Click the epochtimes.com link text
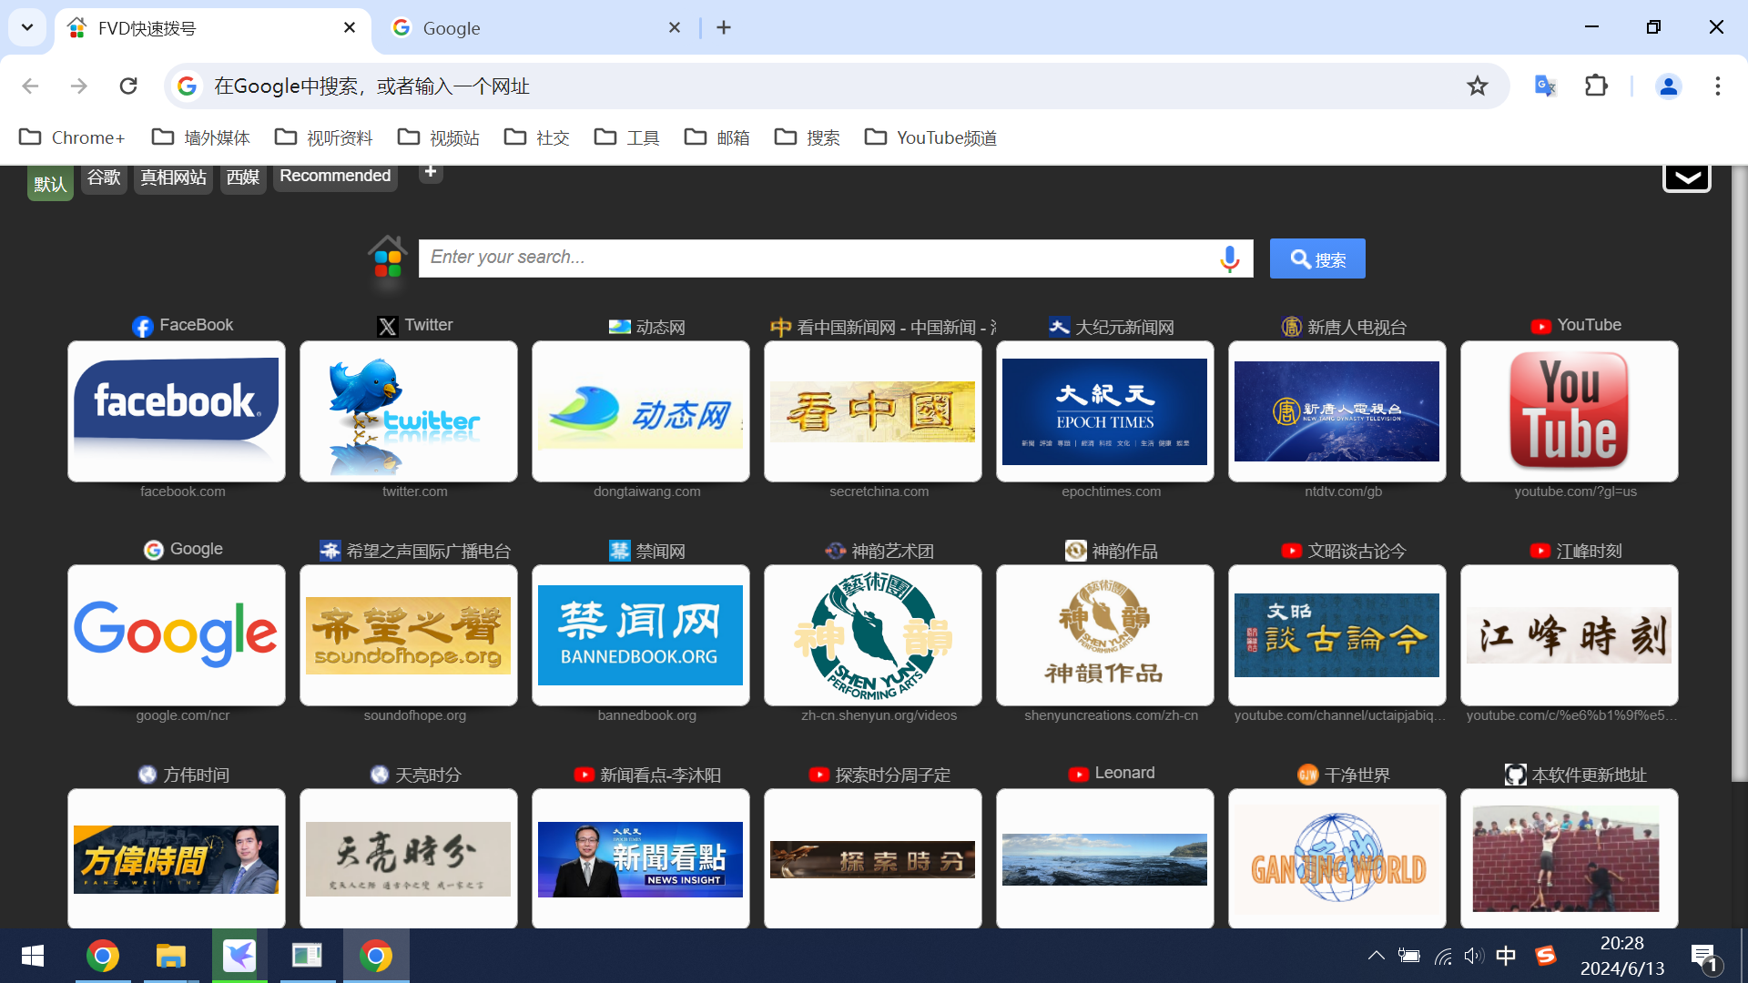This screenshot has height=983, width=1748. [1111, 491]
